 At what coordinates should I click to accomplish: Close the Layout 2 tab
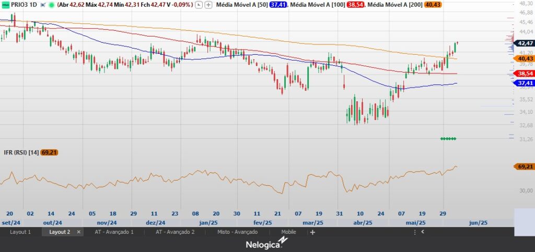(x=79, y=232)
